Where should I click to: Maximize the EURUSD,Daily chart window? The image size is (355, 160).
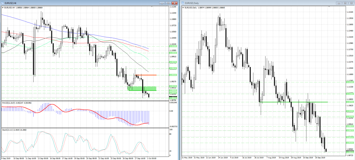(x=346, y=3)
